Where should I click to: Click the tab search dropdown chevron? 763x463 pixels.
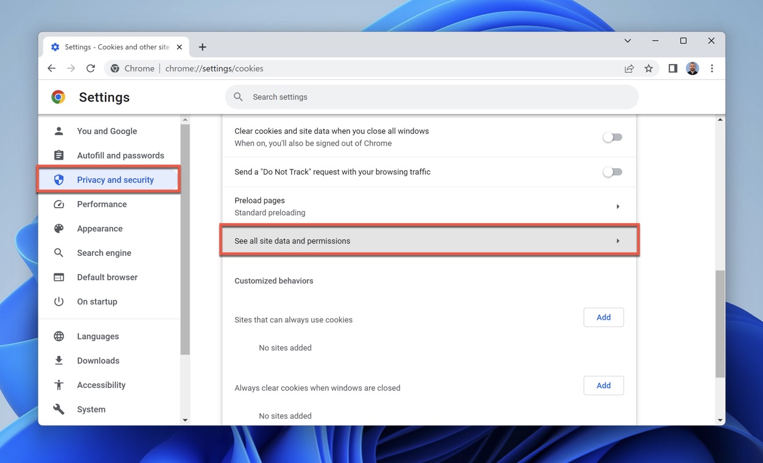(x=627, y=41)
